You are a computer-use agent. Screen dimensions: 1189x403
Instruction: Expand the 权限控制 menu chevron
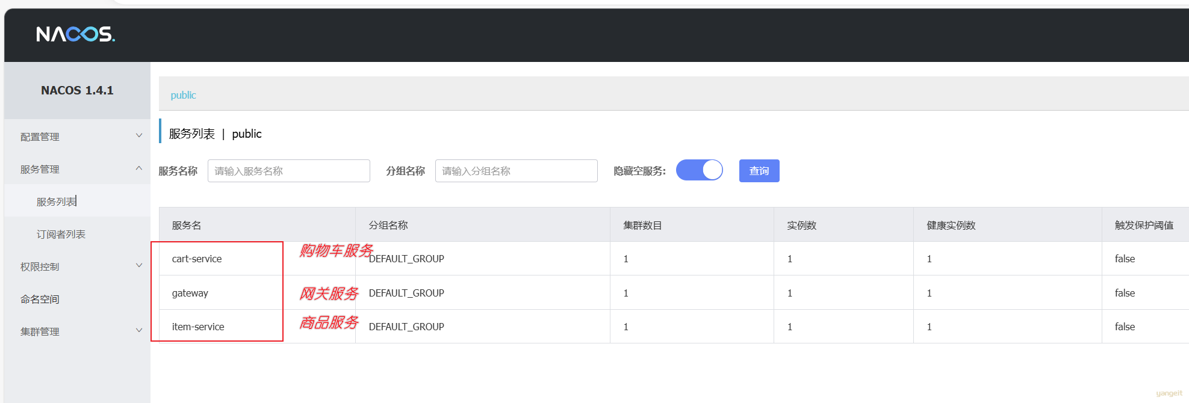point(139,266)
